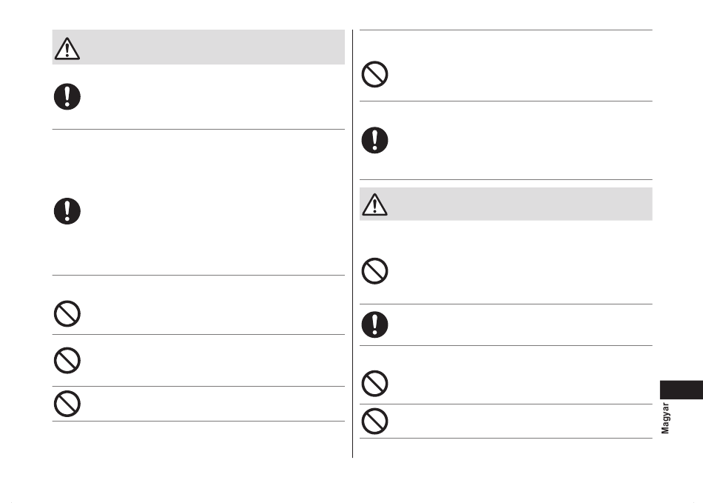
Task: Click the second exclamation icon in the left column
Action: point(67,211)
